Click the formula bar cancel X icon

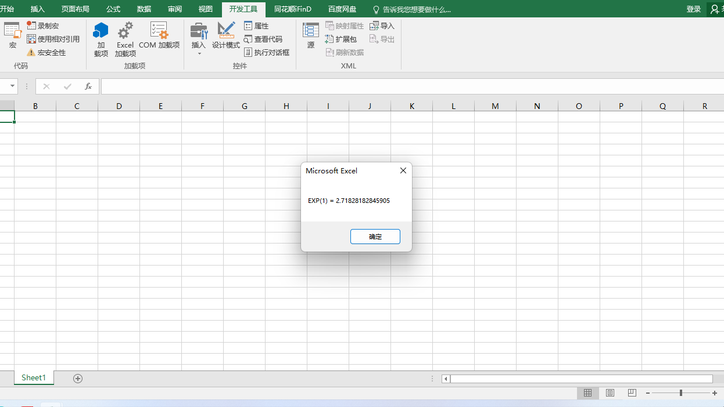click(46, 86)
